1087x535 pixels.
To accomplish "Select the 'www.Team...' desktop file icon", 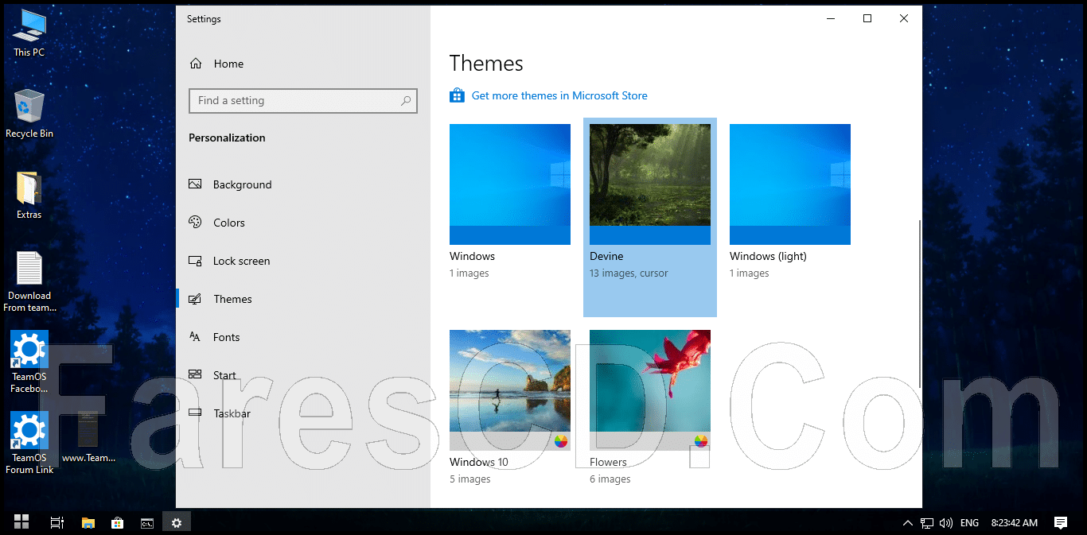I will pyautogui.click(x=88, y=436).
